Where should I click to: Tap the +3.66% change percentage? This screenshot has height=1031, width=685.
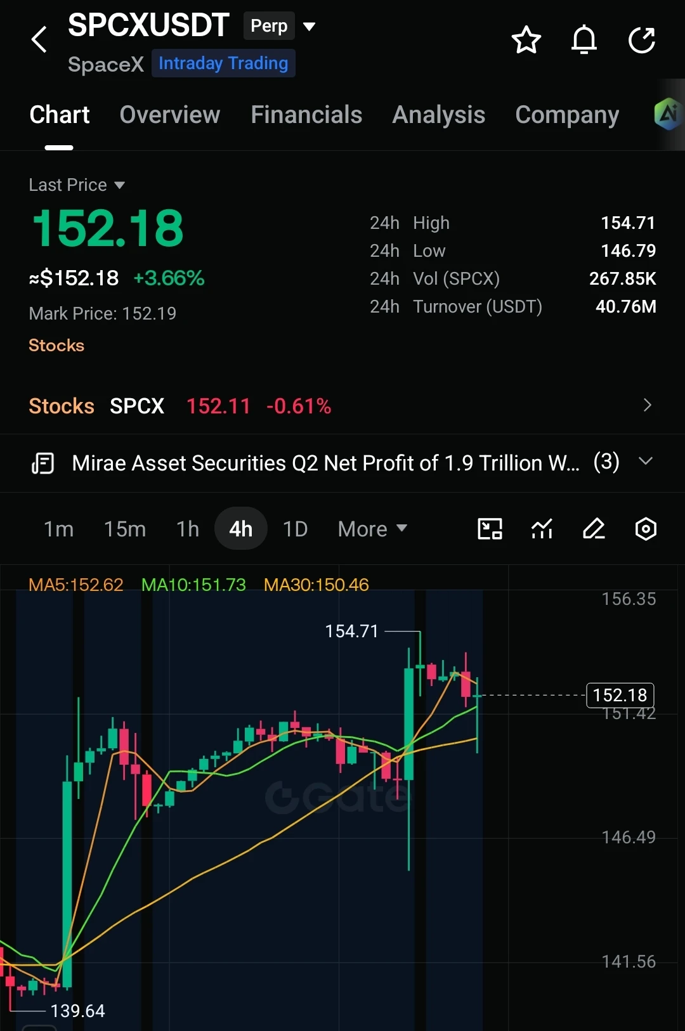pyautogui.click(x=169, y=278)
